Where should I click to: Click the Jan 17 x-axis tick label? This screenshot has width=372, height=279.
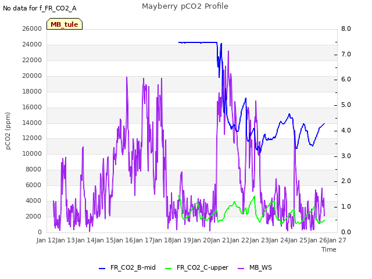[143, 240]
